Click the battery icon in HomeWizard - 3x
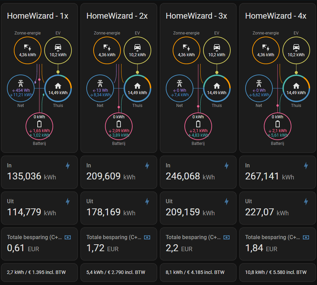317x285 pixels. click(198, 123)
